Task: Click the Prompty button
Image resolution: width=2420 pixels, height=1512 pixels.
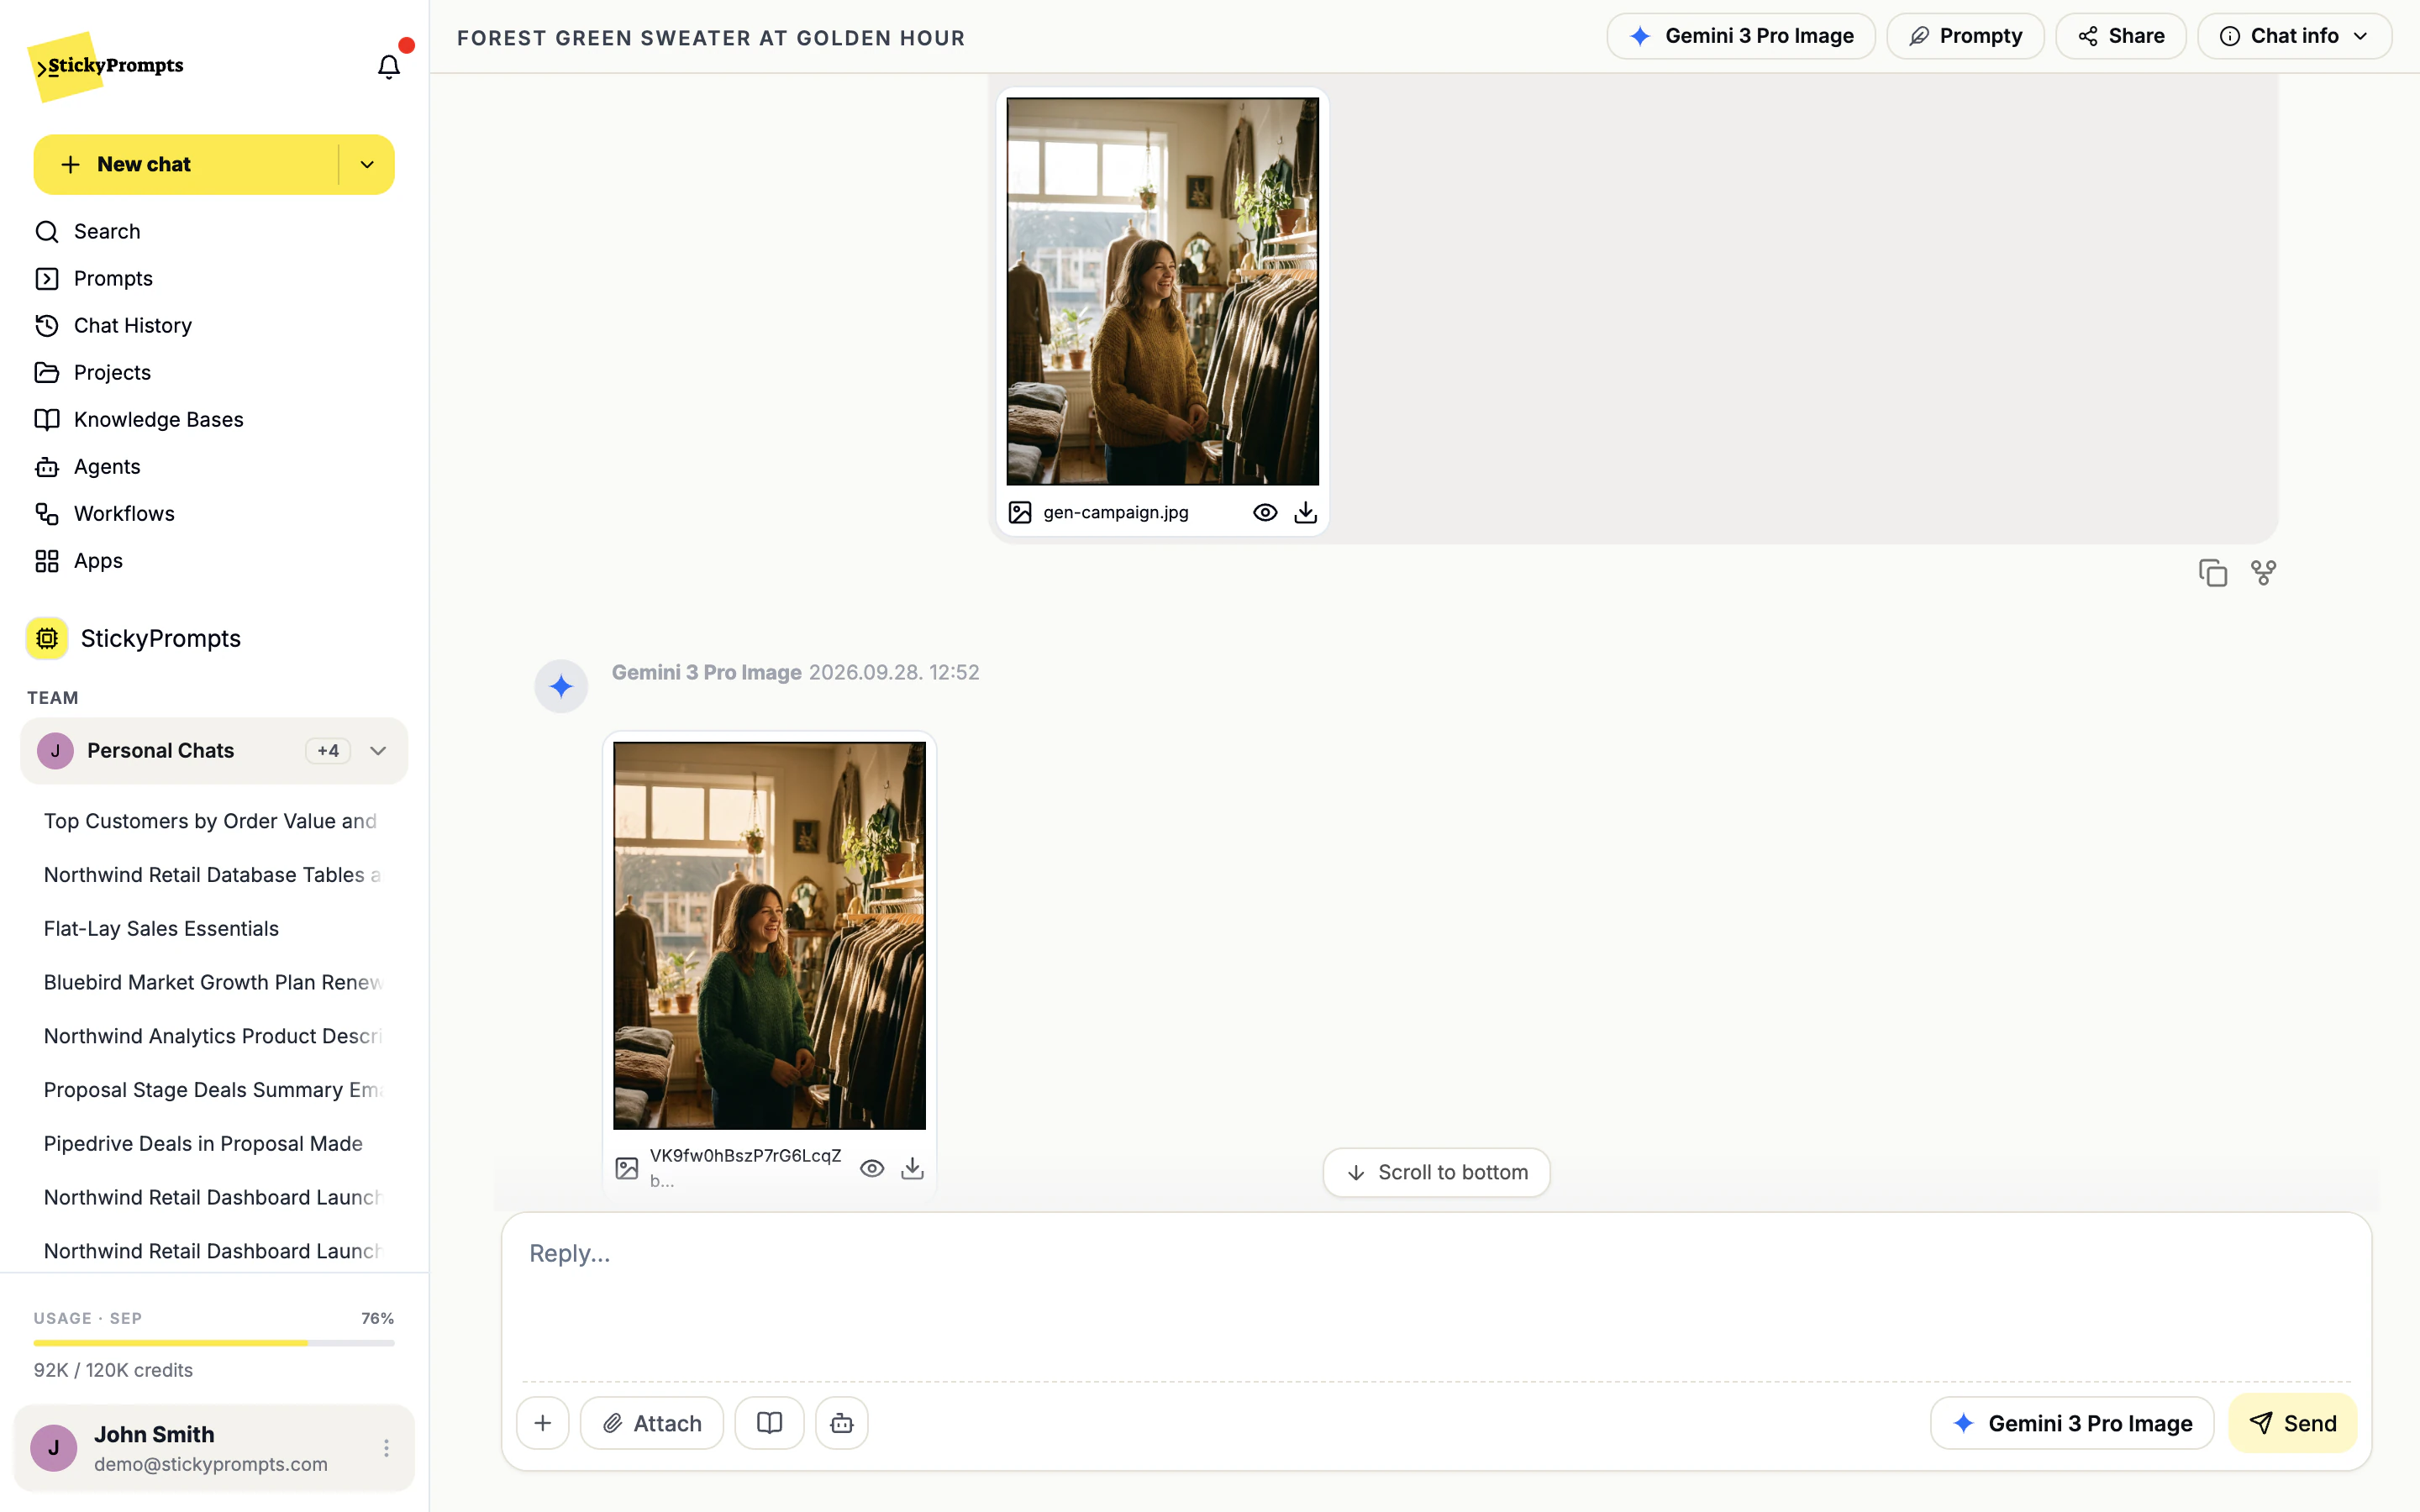Action: point(1965,36)
